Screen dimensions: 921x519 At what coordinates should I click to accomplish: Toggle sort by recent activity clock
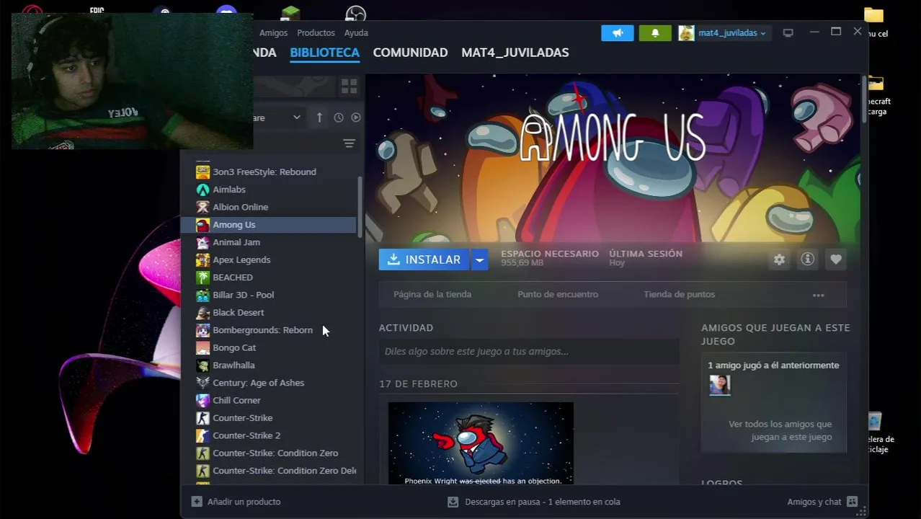click(x=339, y=117)
